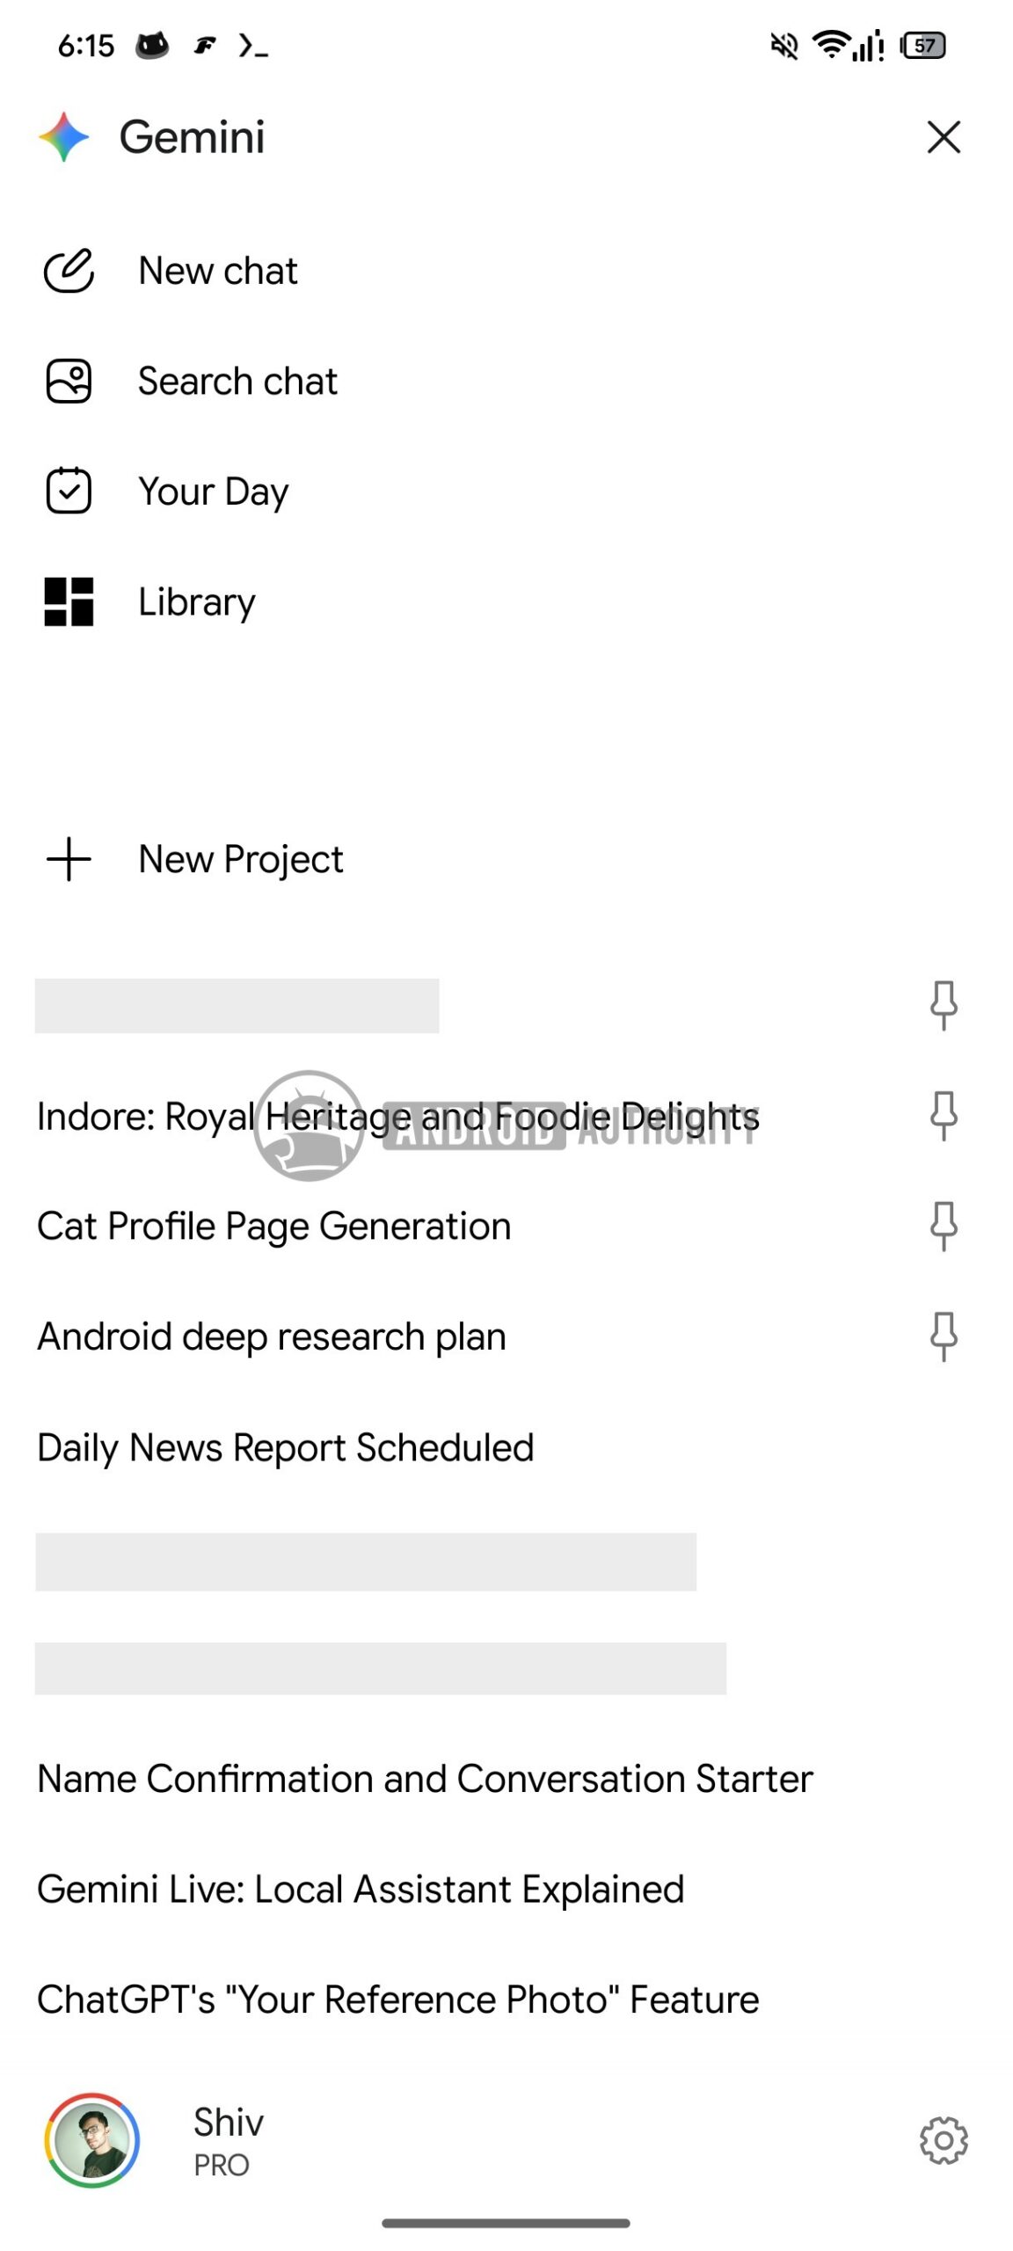The image size is (1013, 2251).
Task: Tap the New chat pencil icon
Action: coord(69,271)
